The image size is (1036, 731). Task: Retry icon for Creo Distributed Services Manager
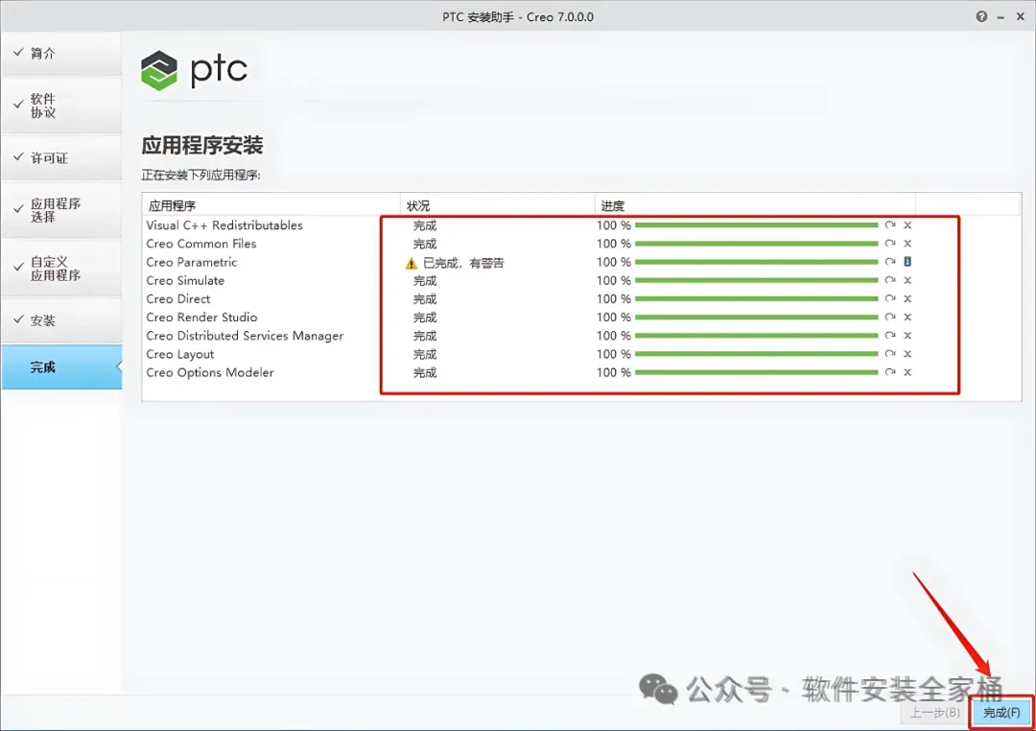(890, 336)
